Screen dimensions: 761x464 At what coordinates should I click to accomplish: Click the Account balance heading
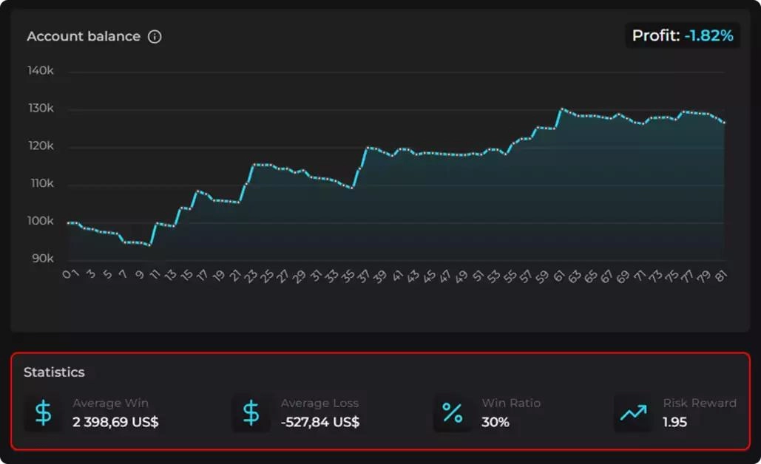tap(84, 36)
